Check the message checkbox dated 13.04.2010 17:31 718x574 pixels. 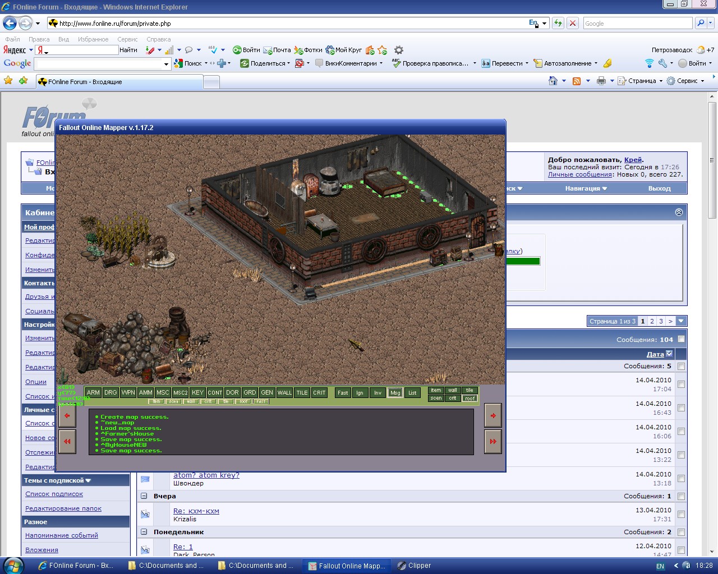(x=681, y=515)
